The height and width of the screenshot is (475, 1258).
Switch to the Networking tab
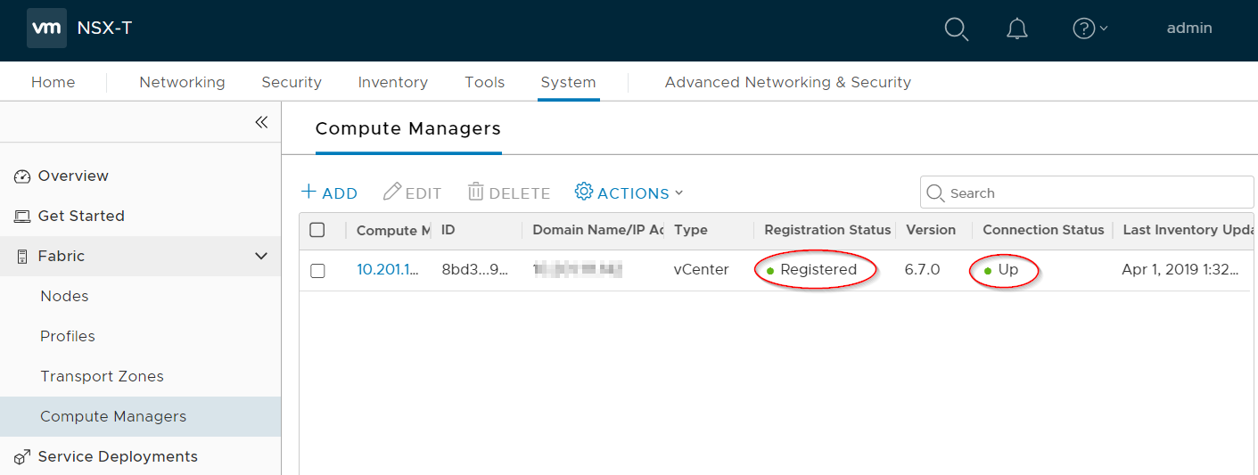[x=182, y=82]
